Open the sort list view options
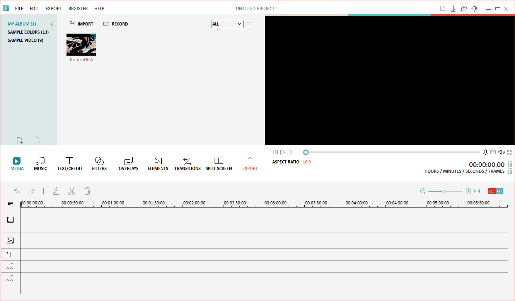515x301 pixels. pos(250,24)
